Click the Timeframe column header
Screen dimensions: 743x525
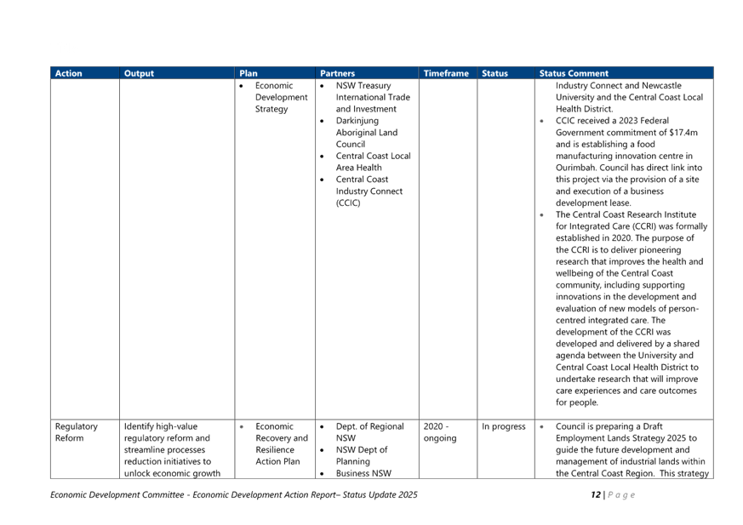448,73
